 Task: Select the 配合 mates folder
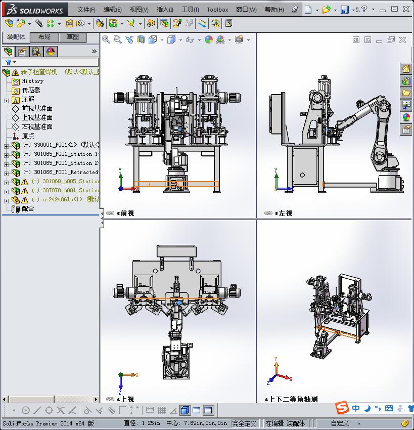pos(28,208)
